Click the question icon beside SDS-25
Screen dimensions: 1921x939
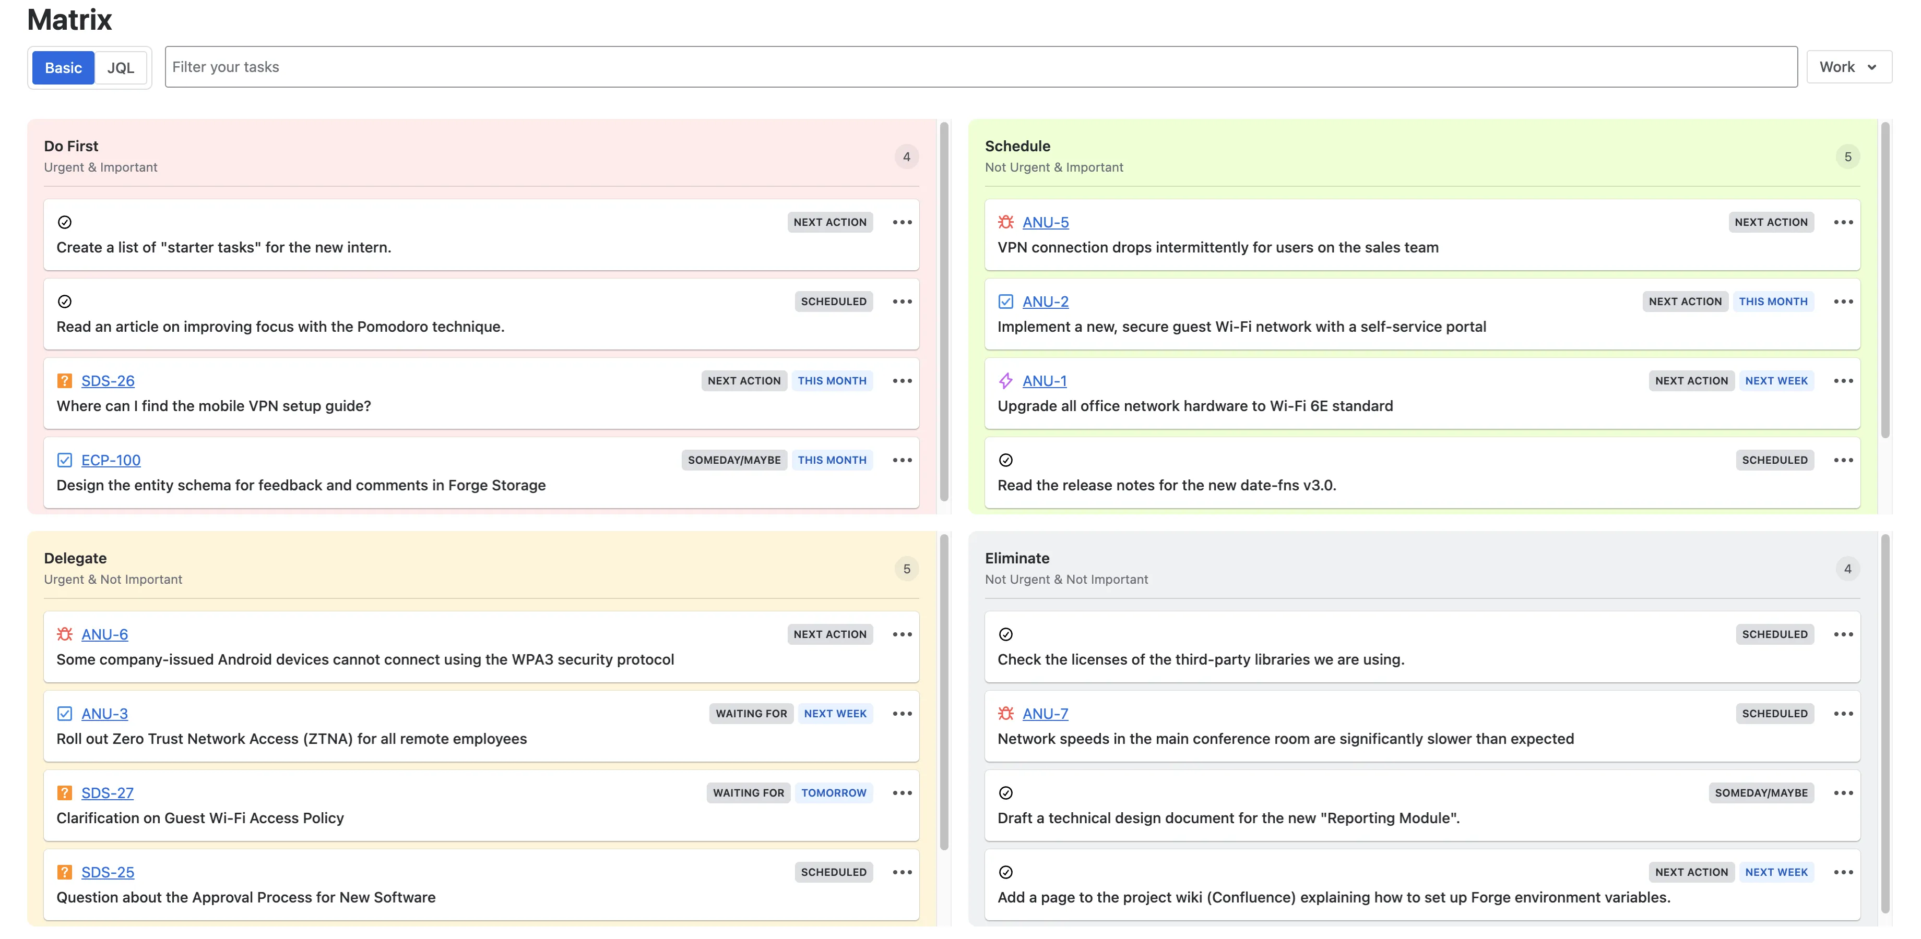[x=65, y=872]
